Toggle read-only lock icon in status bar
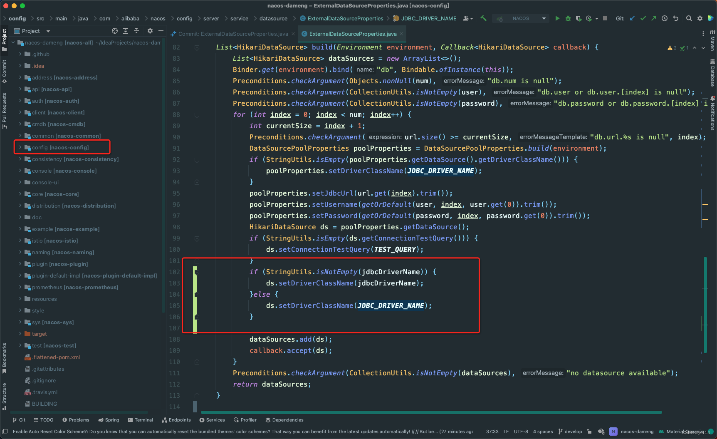Viewport: 717px width, 439px height. pyautogui.click(x=589, y=432)
